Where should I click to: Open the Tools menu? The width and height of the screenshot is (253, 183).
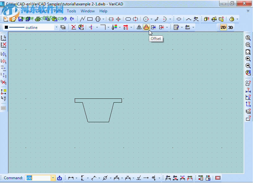(72, 11)
